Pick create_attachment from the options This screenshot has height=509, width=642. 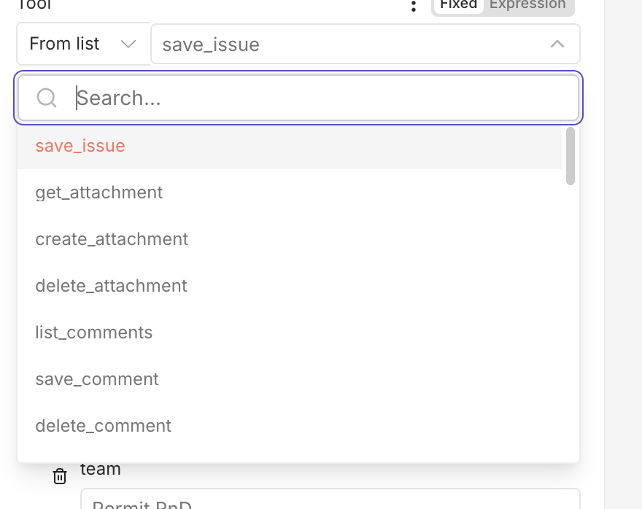(112, 239)
